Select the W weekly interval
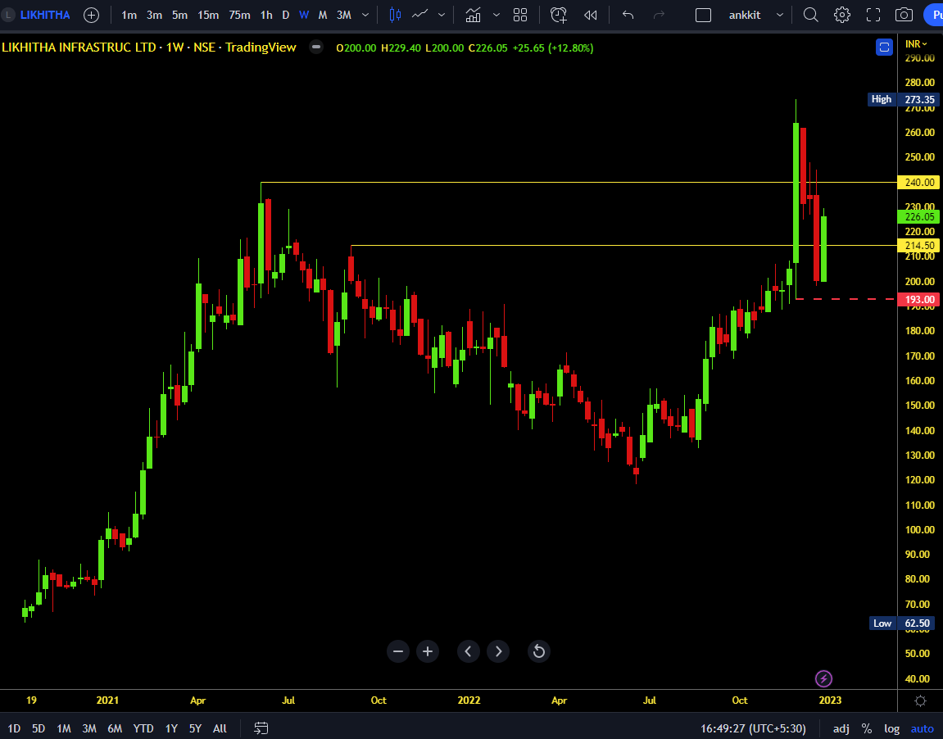This screenshot has width=943, height=739. [304, 15]
